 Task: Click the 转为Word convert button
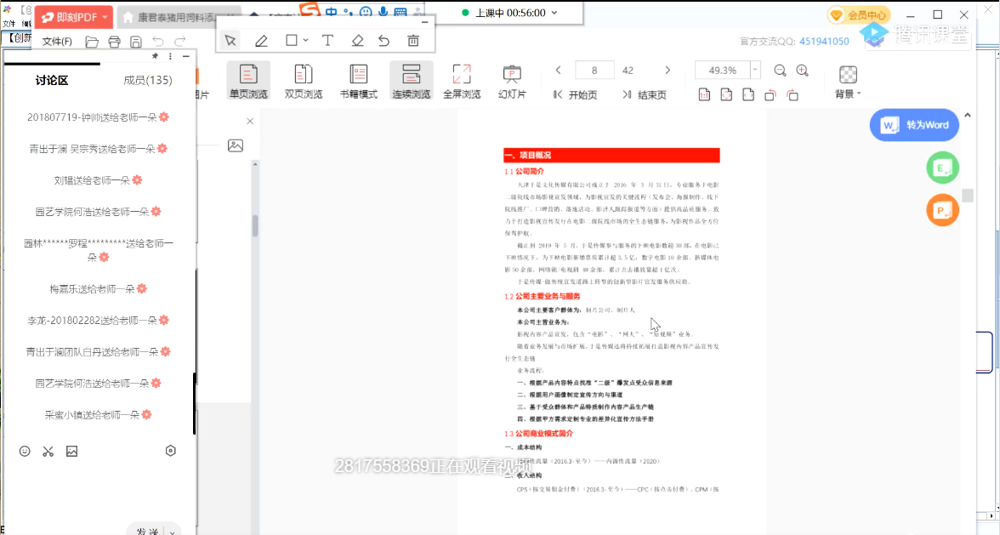[x=914, y=125]
